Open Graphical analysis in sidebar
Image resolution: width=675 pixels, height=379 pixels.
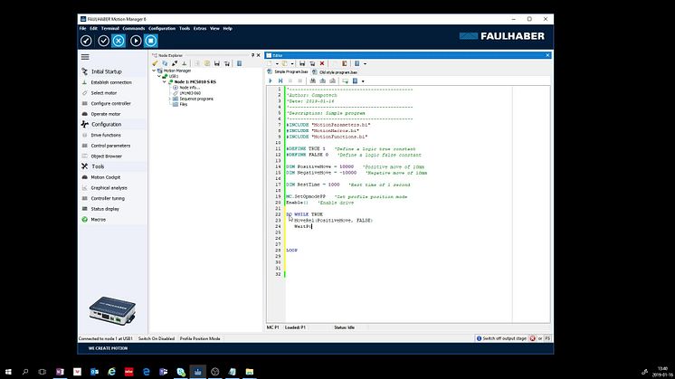tap(109, 188)
